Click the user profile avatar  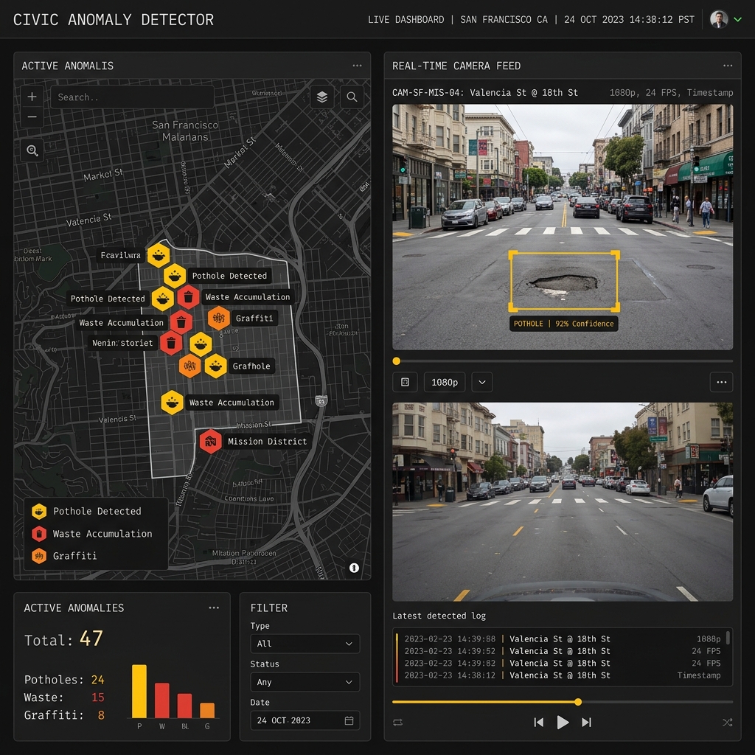[x=719, y=19]
